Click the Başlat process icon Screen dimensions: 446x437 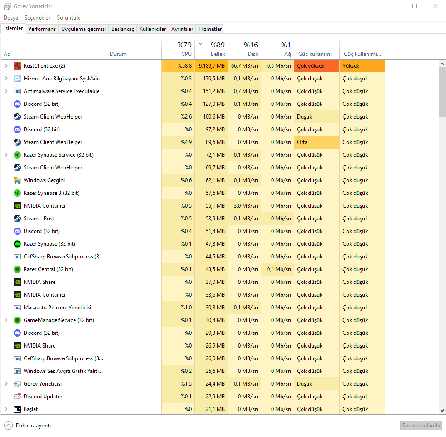coord(17,409)
